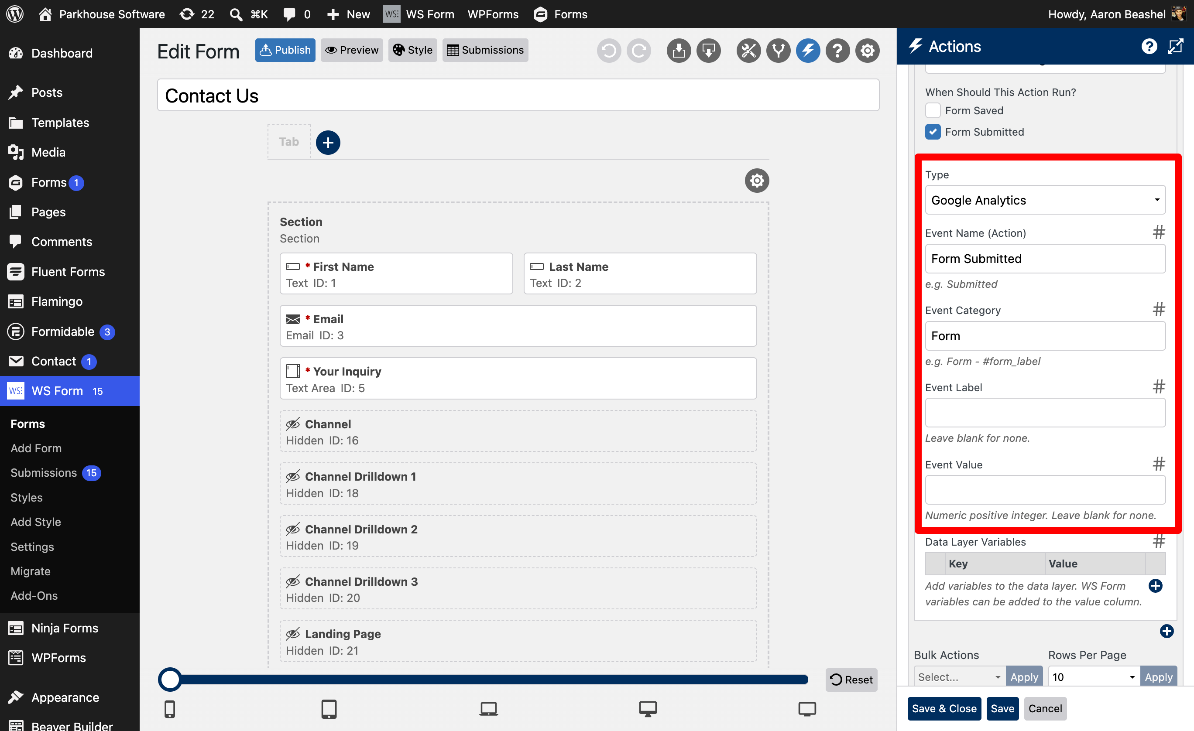Click the Event Category input field

pos(1045,336)
